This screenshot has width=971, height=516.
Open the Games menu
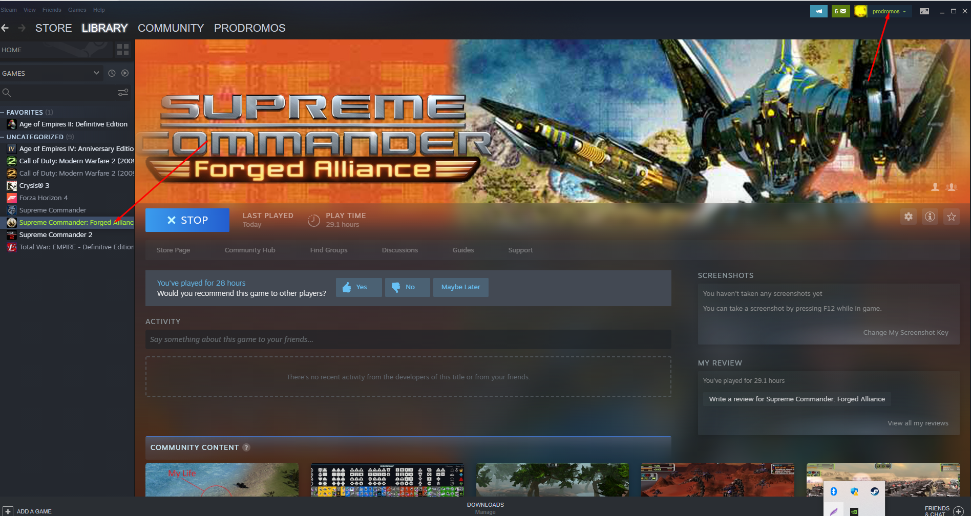pos(77,10)
